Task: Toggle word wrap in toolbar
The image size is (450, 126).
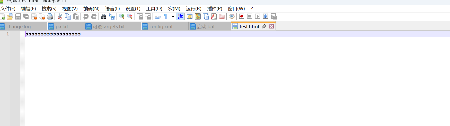Action: [158, 17]
